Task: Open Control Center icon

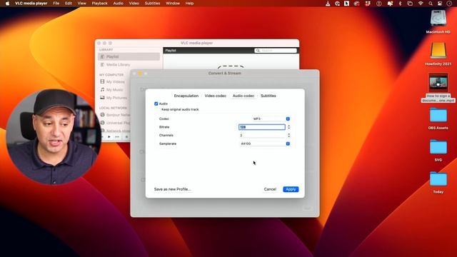Action: (440, 4)
